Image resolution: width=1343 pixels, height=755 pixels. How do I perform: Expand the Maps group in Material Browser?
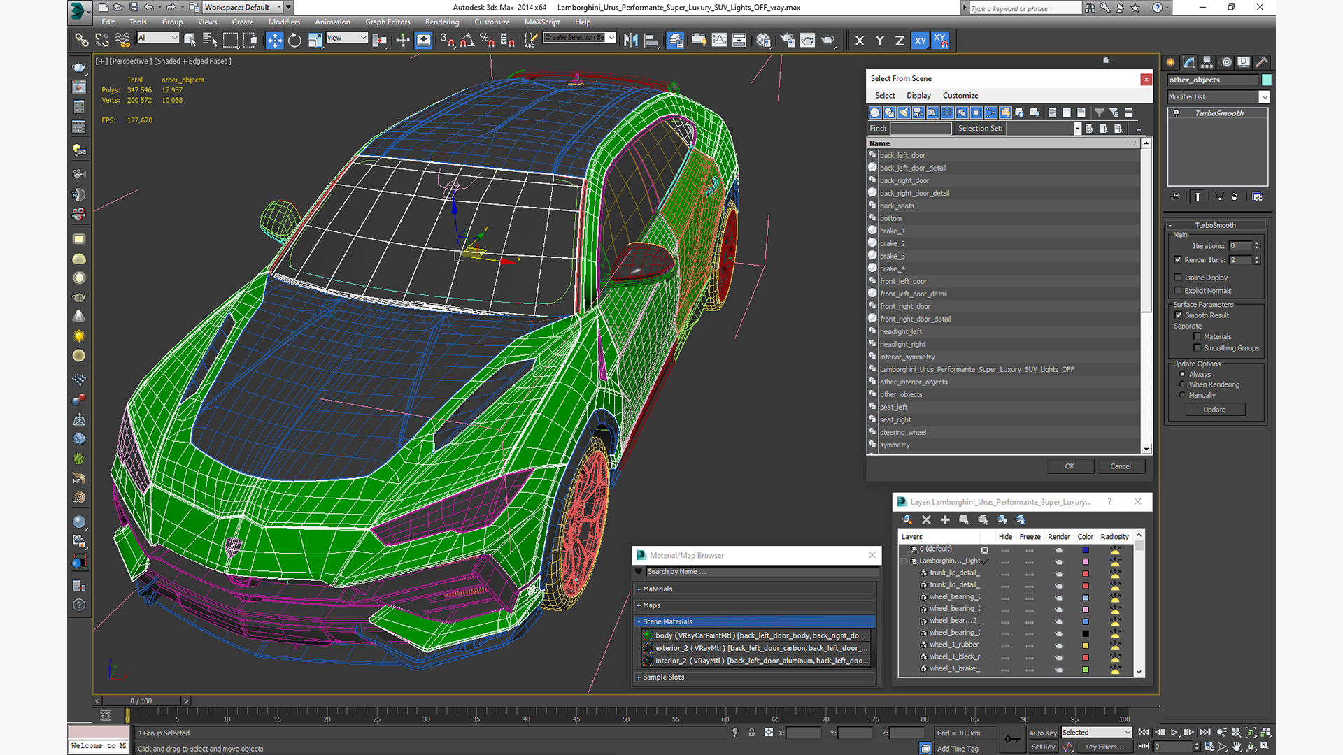(755, 606)
